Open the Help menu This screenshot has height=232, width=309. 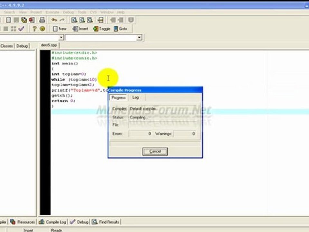[121, 12]
